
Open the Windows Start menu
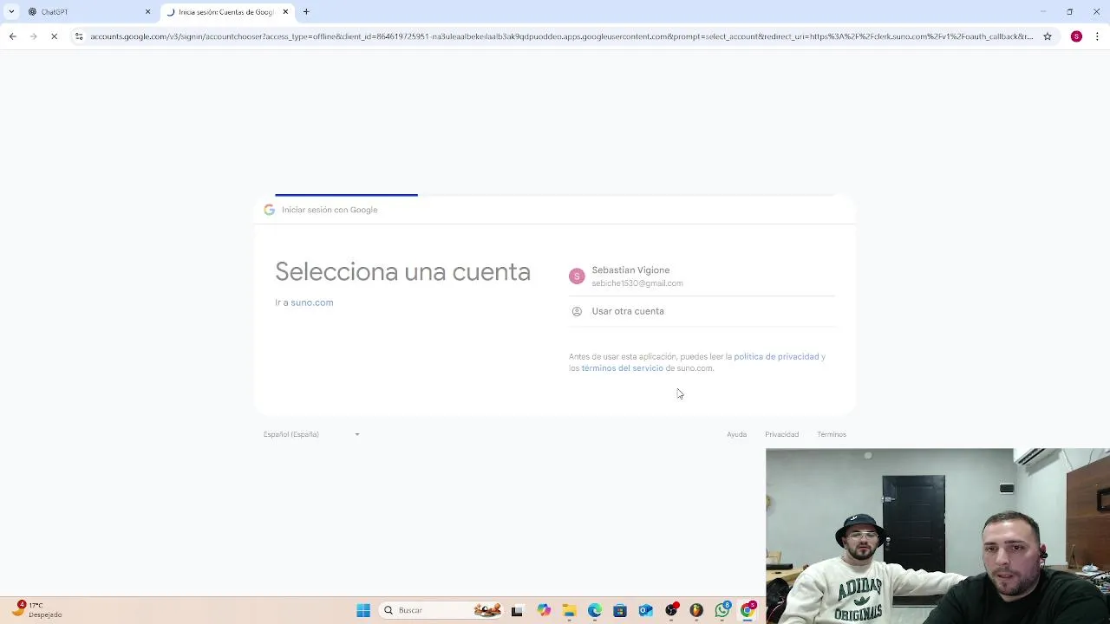(363, 610)
